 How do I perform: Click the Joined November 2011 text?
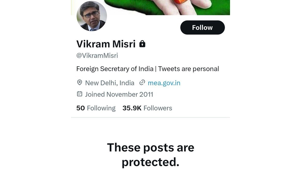119,94
